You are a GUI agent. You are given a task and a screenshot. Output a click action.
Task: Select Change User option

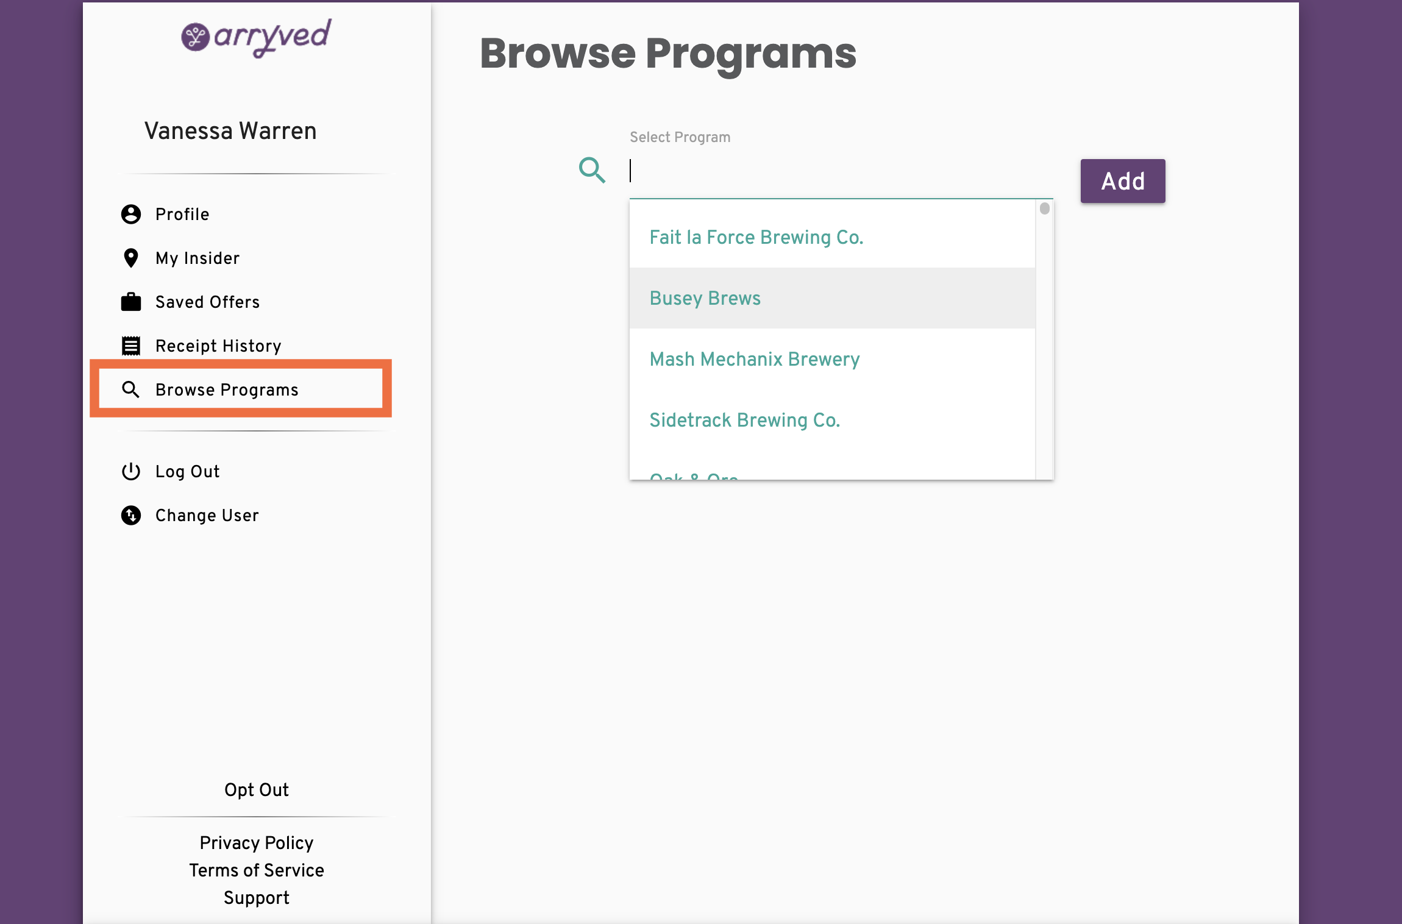pyautogui.click(x=207, y=516)
